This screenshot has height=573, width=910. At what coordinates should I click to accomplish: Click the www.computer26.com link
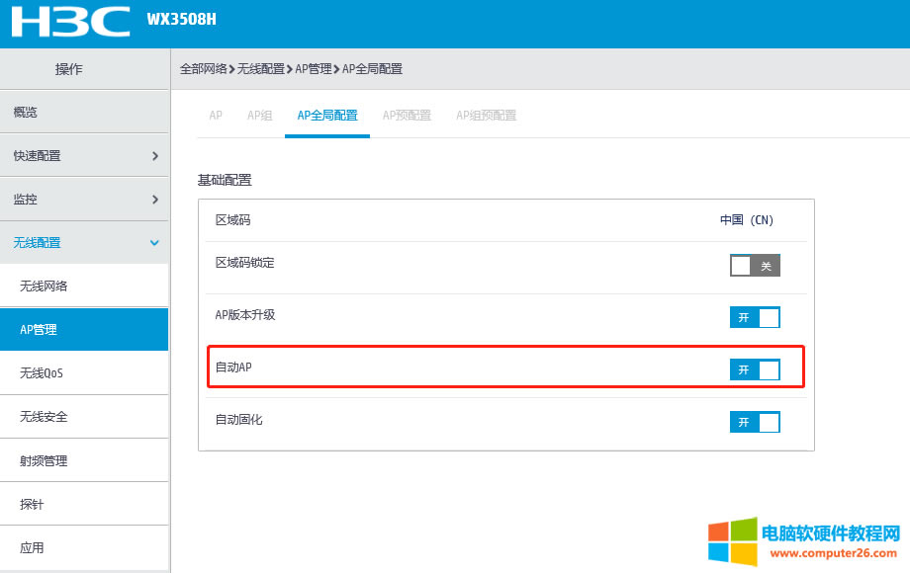[x=830, y=552]
